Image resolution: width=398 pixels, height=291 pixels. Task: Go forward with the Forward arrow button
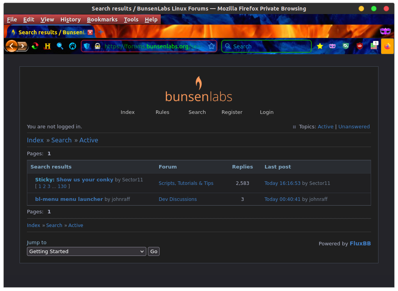click(23, 46)
